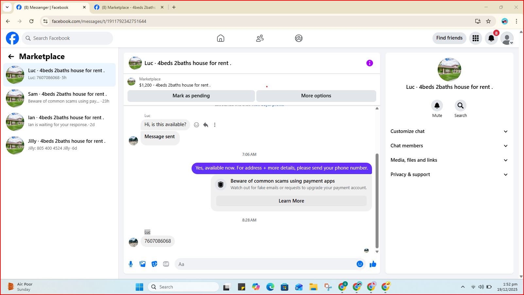The width and height of the screenshot is (524, 295).
Task: Open the Facebook home logo
Action: pos(12,38)
